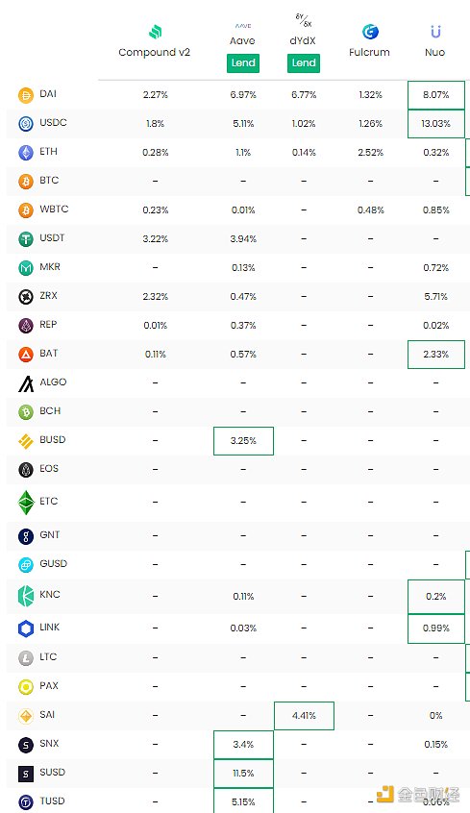
Task: Click the MKR Maker icon
Action: (26, 268)
